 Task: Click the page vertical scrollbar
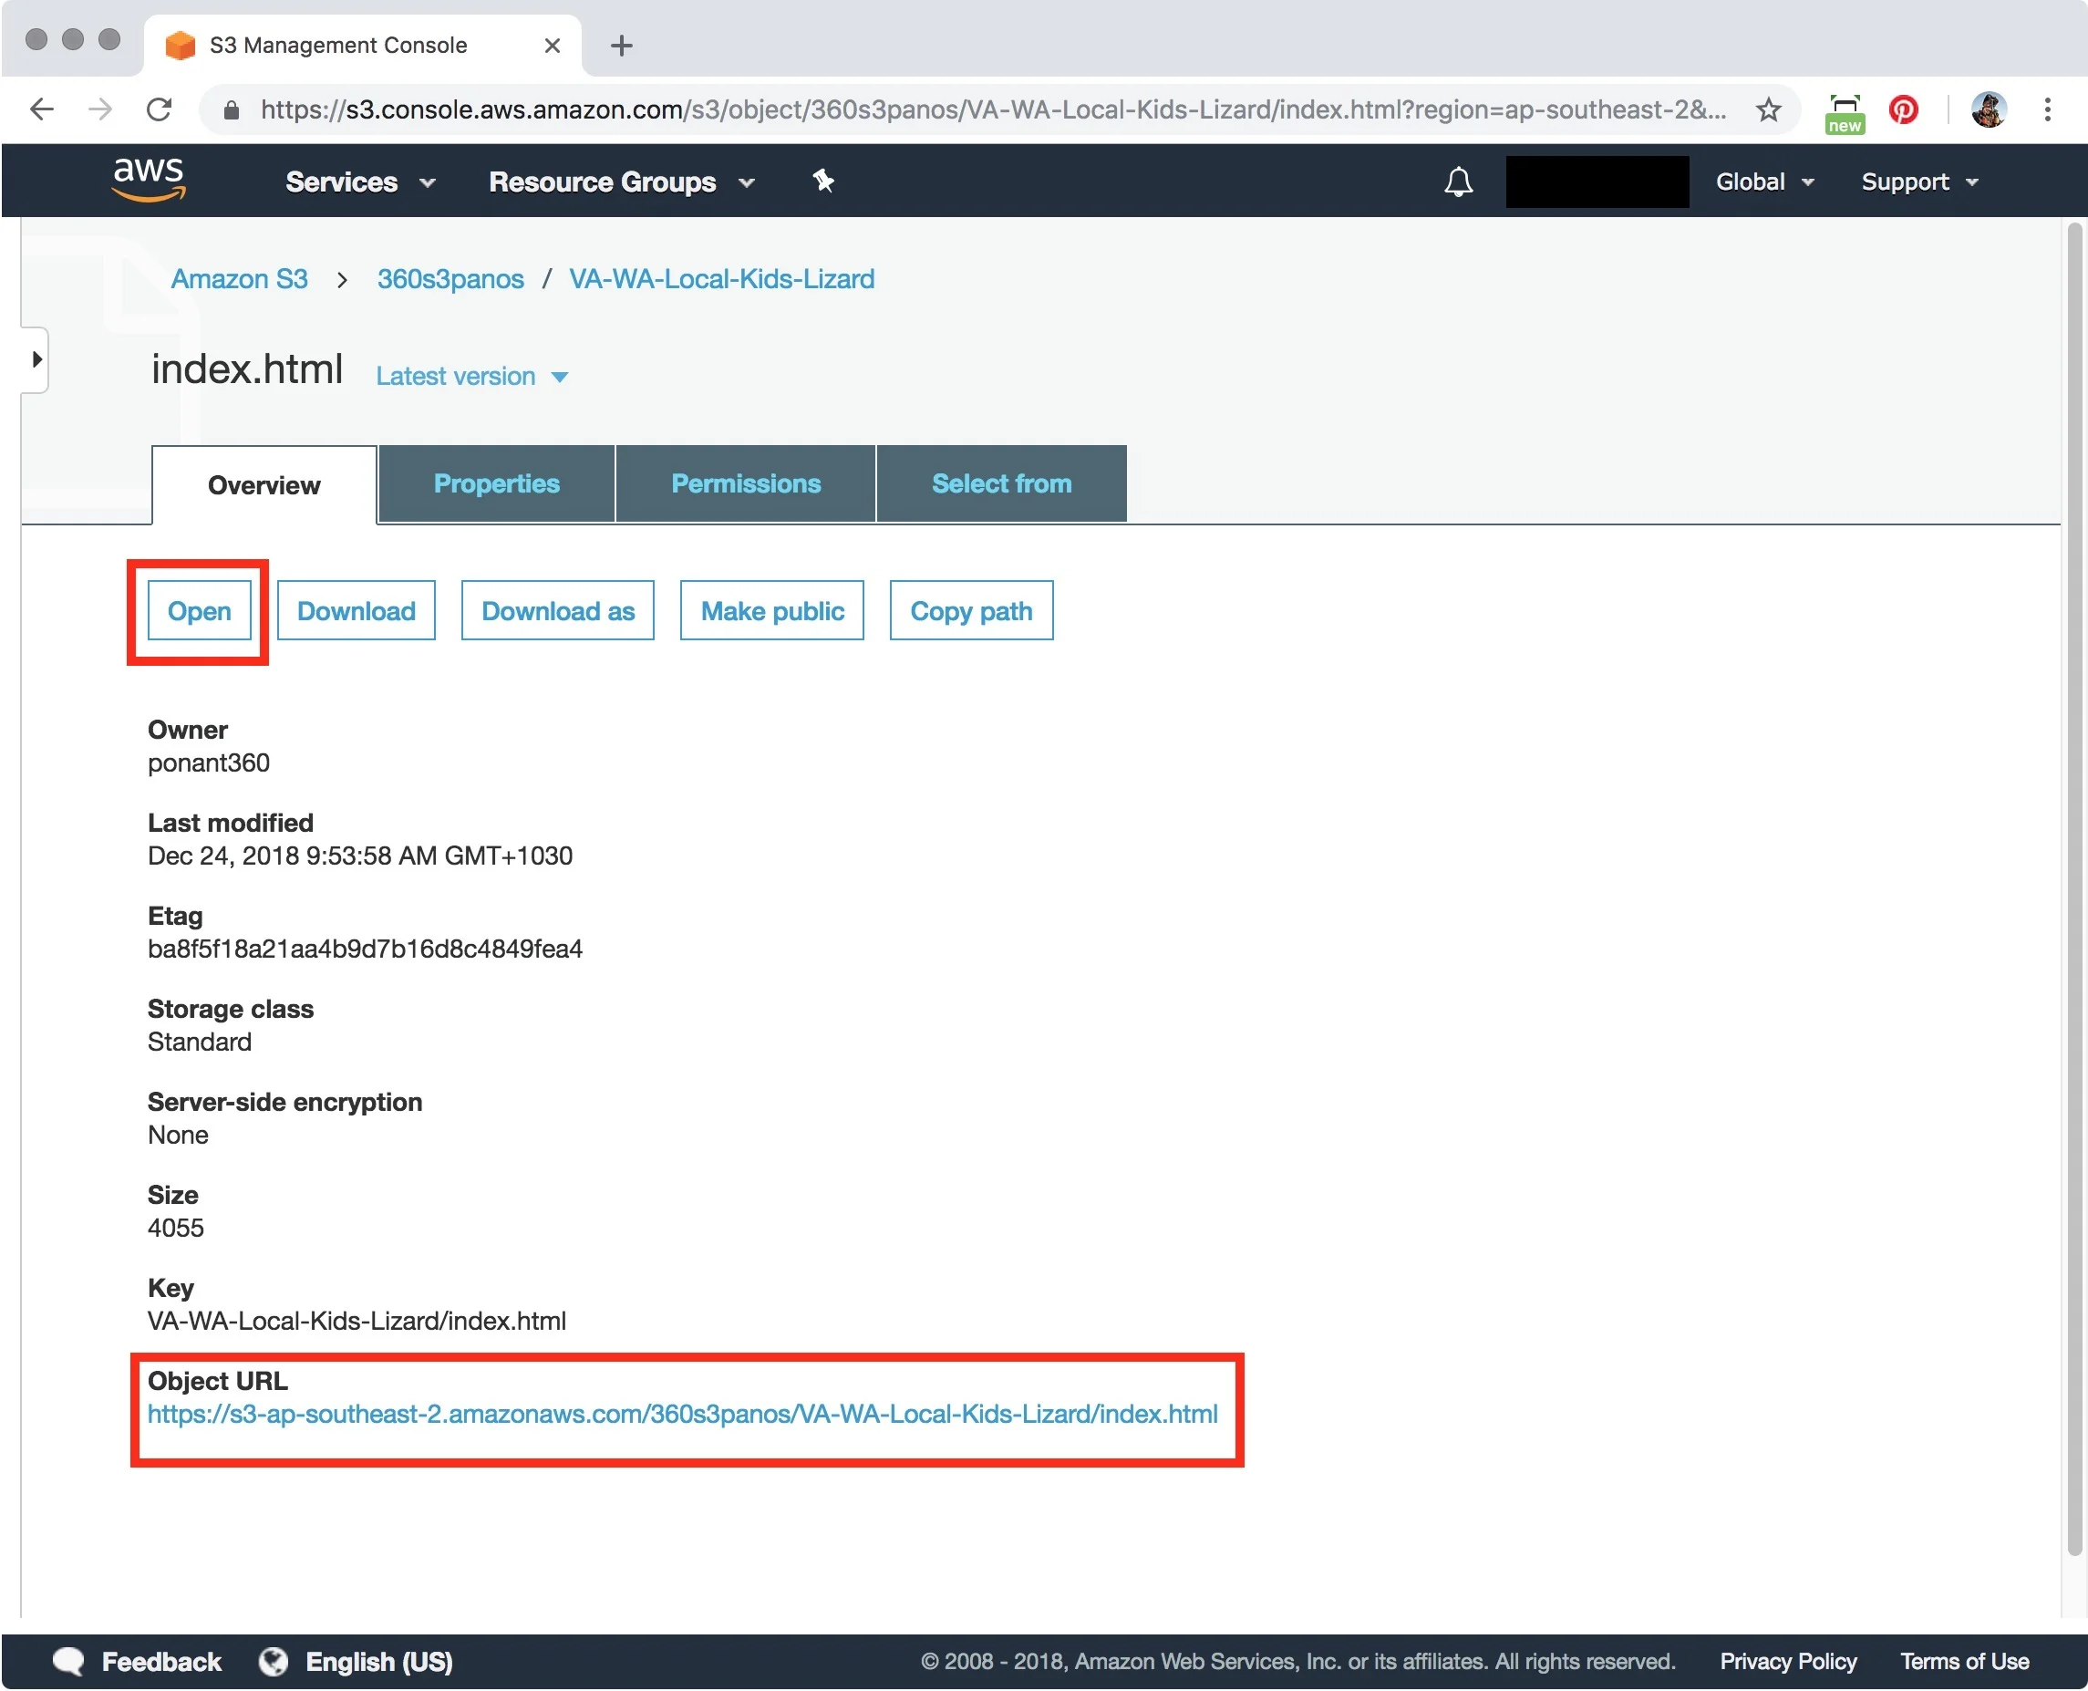click(2074, 888)
